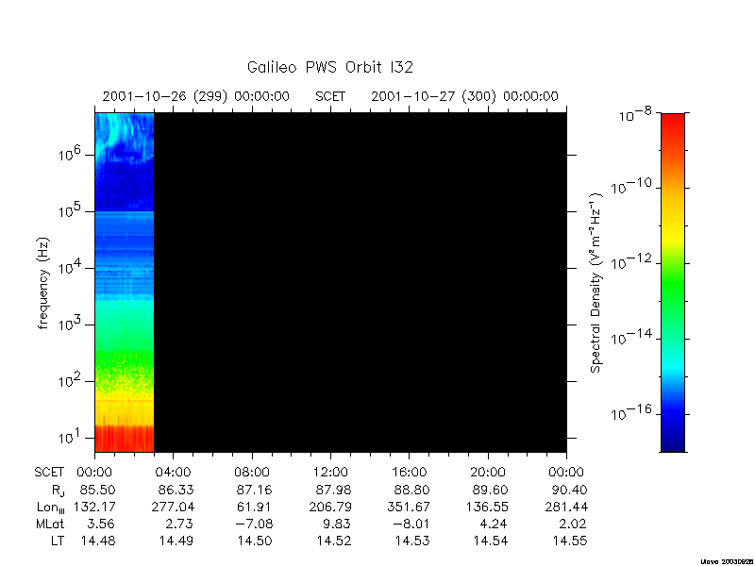Click the MLat value '9.83'
The height and width of the screenshot is (566, 755).
tap(337, 524)
